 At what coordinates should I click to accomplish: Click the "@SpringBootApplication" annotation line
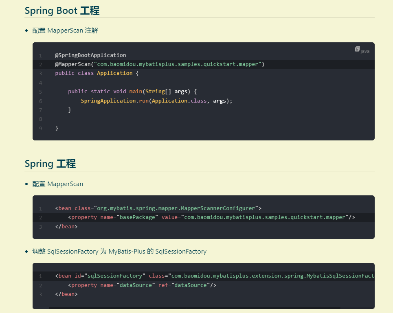click(90, 55)
